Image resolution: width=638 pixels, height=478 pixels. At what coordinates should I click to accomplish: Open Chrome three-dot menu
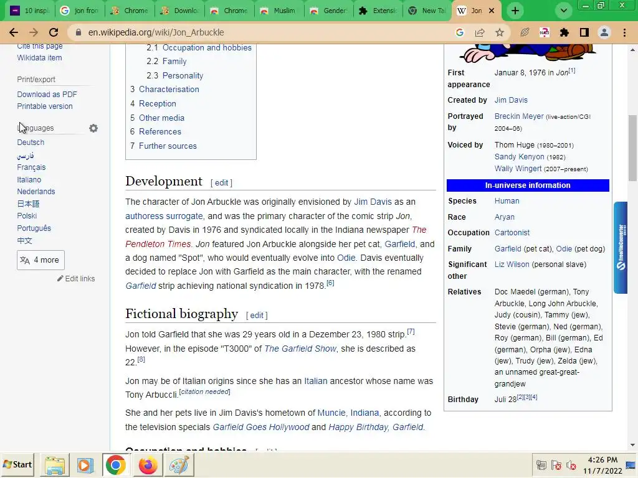[x=624, y=32]
